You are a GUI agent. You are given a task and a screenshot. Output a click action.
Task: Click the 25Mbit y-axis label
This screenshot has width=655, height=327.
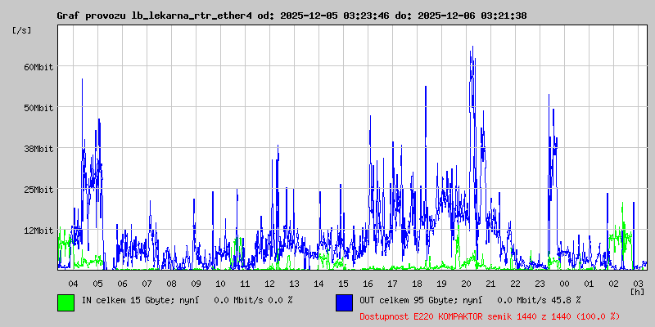38,190
